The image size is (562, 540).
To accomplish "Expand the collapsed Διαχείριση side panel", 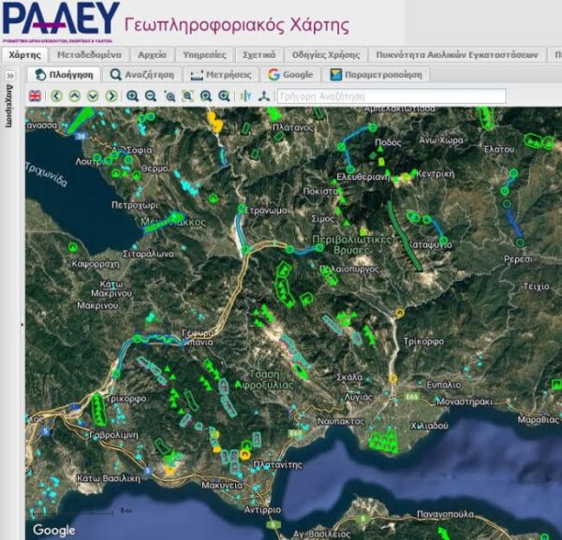I will pos(10,74).
